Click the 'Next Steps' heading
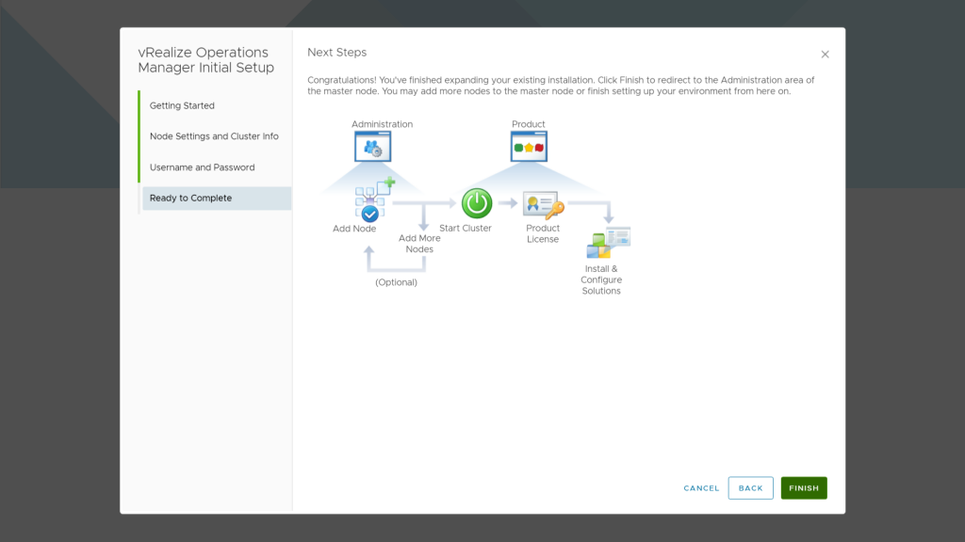Viewport: 965px width, 542px height. pyautogui.click(x=336, y=53)
